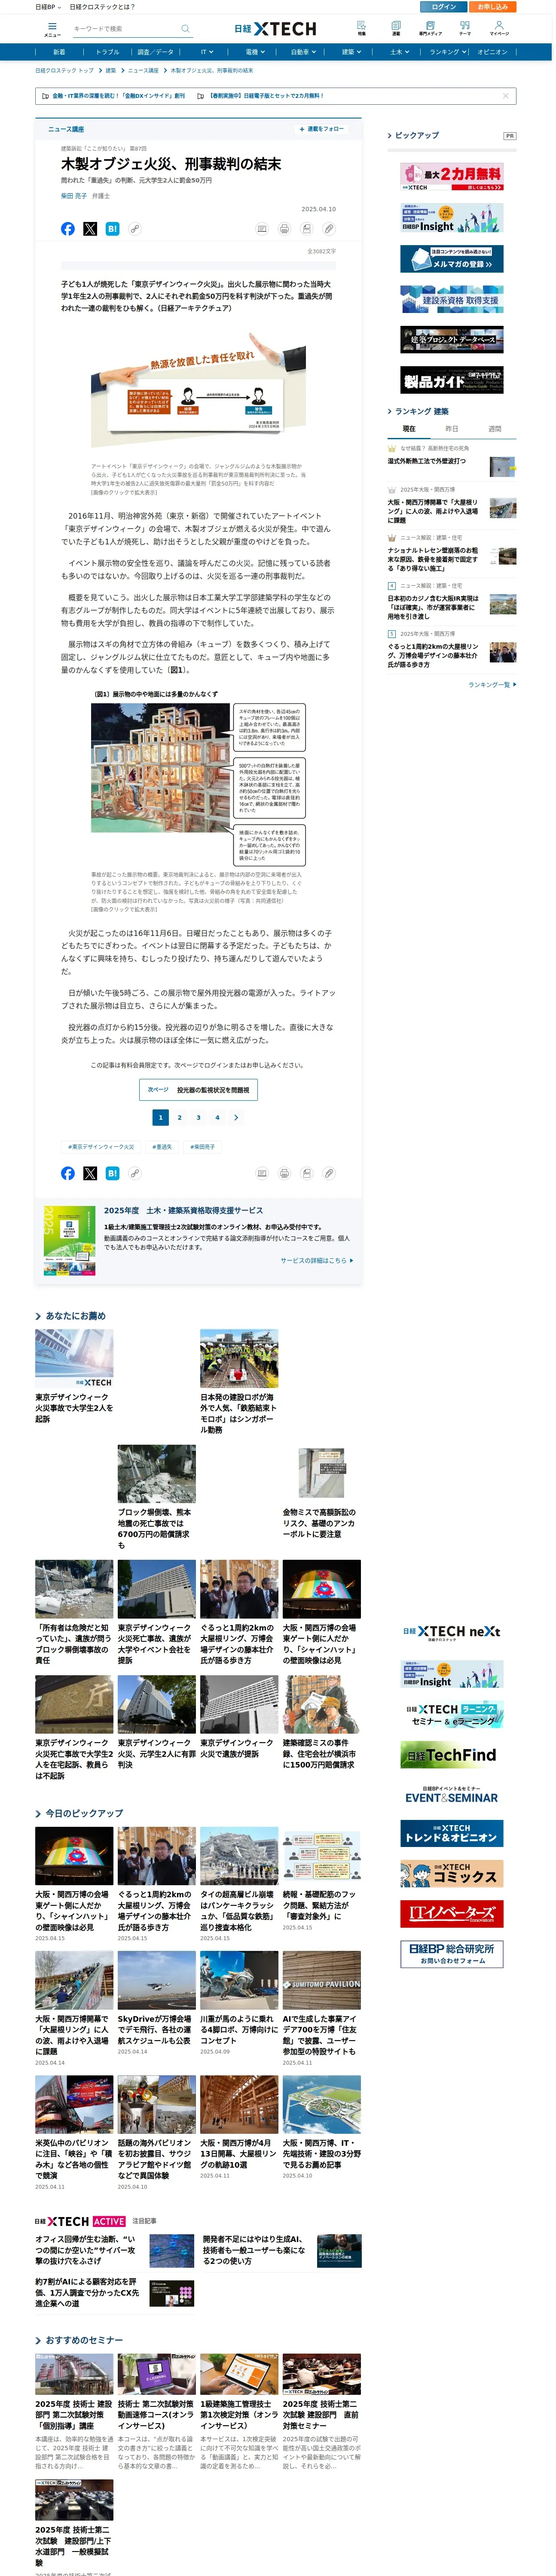Click the メルマガの登録 banner
This screenshot has width=556, height=2576.
(x=452, y=259)
